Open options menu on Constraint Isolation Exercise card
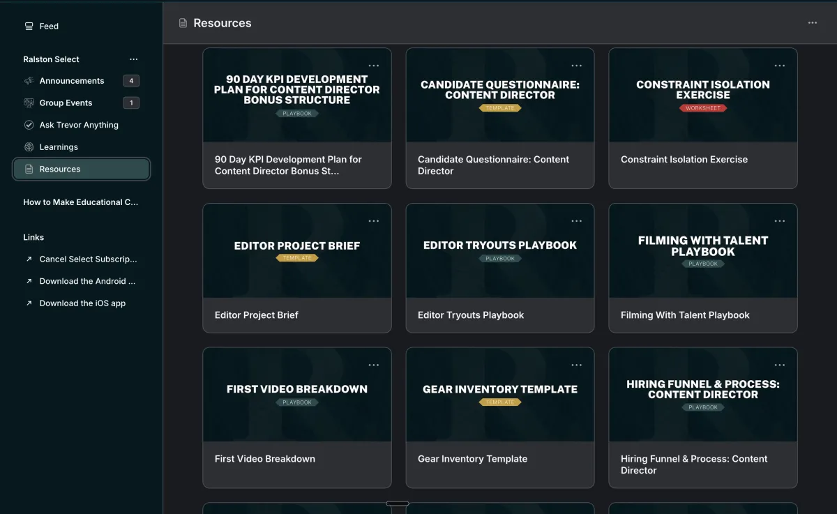Viewport: 837px width, 514px height. (x=779, y=66)
